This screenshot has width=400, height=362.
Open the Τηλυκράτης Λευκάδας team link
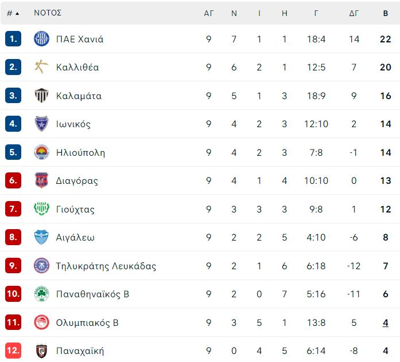[106, 266]
